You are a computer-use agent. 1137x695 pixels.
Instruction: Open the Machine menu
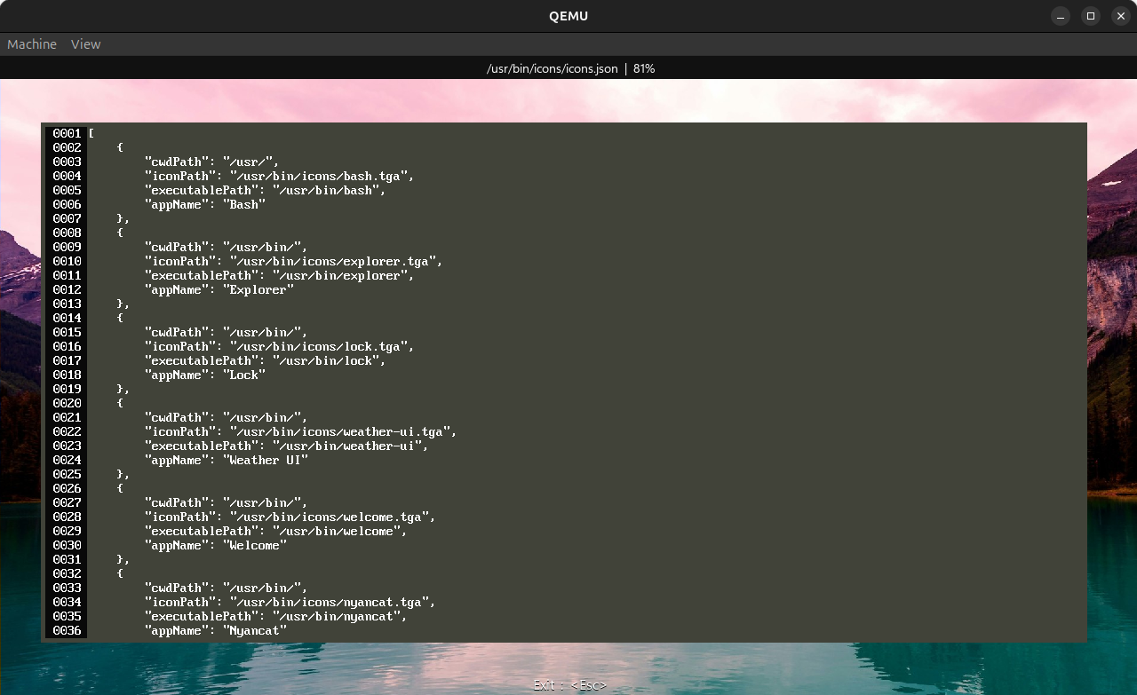coord(32,44)
